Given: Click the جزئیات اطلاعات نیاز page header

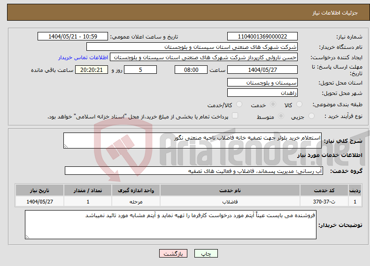Looking at the screenshot, I should (335, 13).
